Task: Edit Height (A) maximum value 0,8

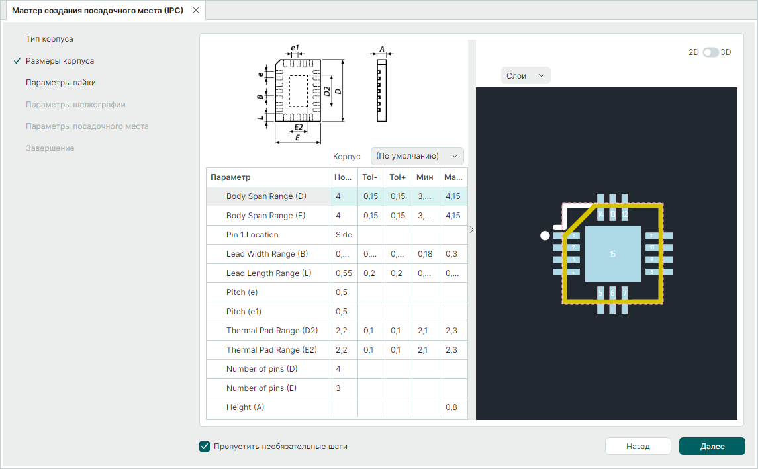Action: [x=453, y=407]
